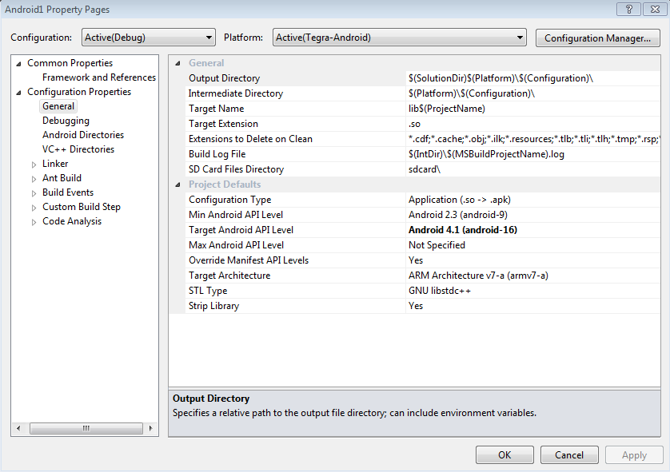
Task: Click the tree horizontal scrollbar thumb
Action: (86, 428)
